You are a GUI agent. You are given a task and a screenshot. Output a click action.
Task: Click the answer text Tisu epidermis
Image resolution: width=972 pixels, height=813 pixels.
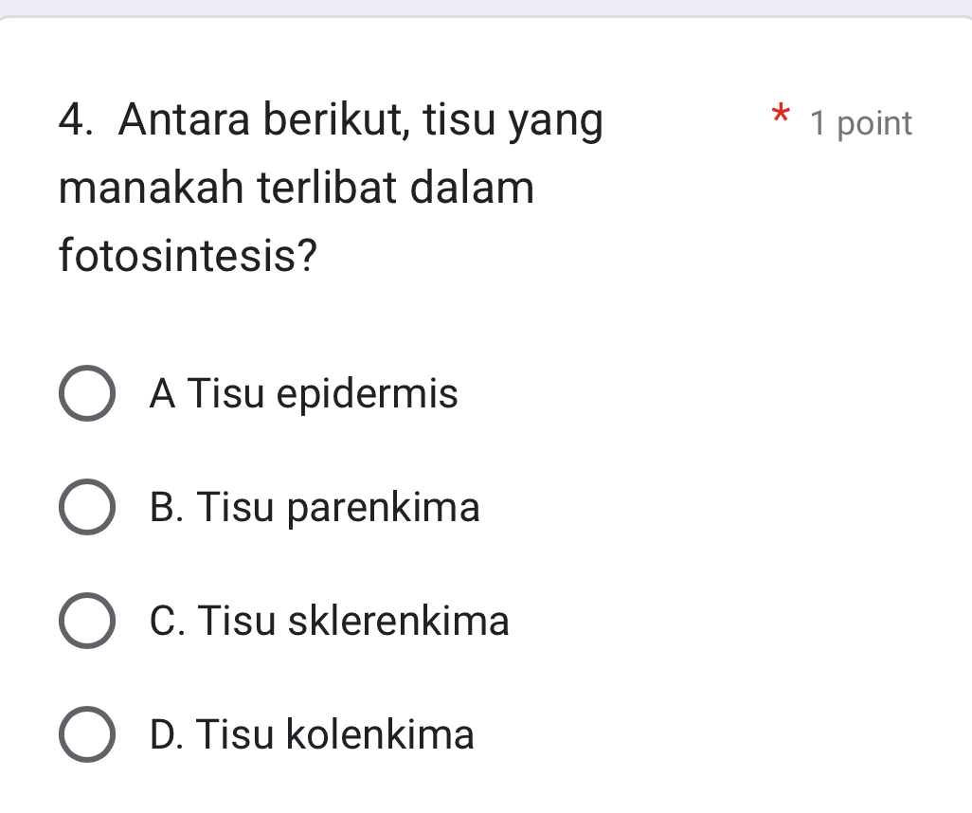coord(303,394)
